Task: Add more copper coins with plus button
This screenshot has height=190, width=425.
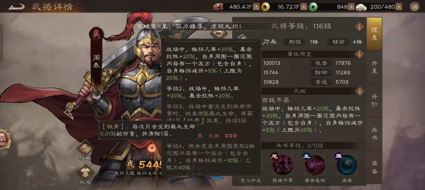Action: pyautogui.click(x=256, y=7)
